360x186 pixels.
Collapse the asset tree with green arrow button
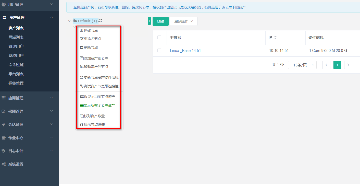click(x=149, y=21)
